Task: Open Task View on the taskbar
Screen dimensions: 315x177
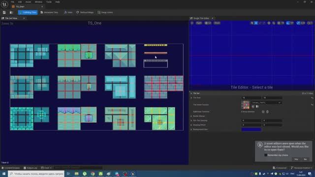Action: click(x=68, y=174)
